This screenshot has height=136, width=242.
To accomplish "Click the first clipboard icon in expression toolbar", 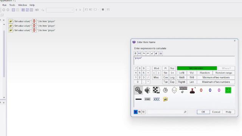I will coord(135,53).
